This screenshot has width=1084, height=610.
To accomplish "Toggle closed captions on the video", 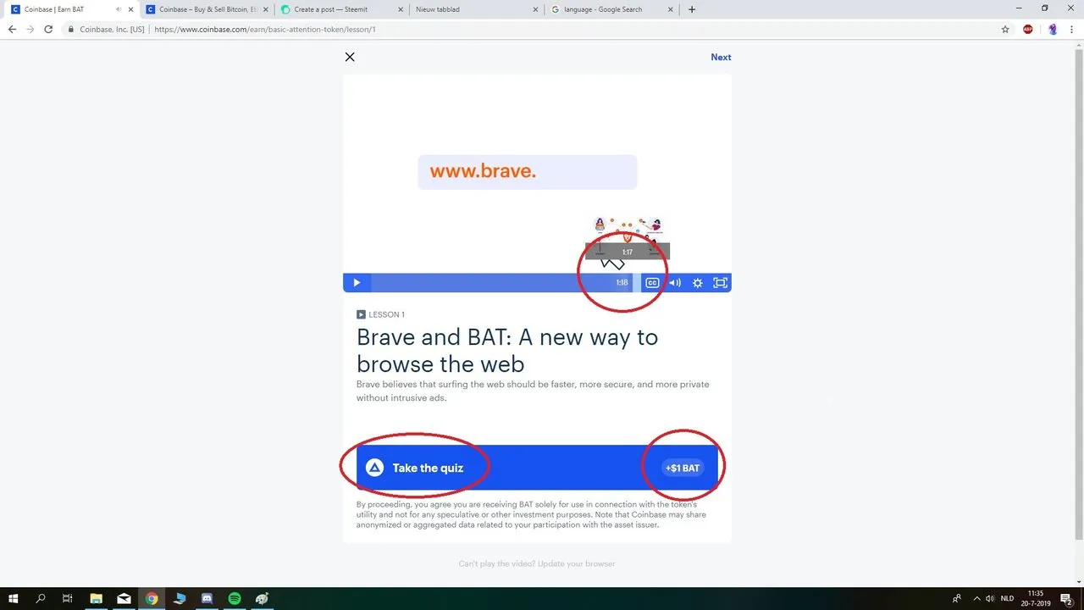I will 652,283.
